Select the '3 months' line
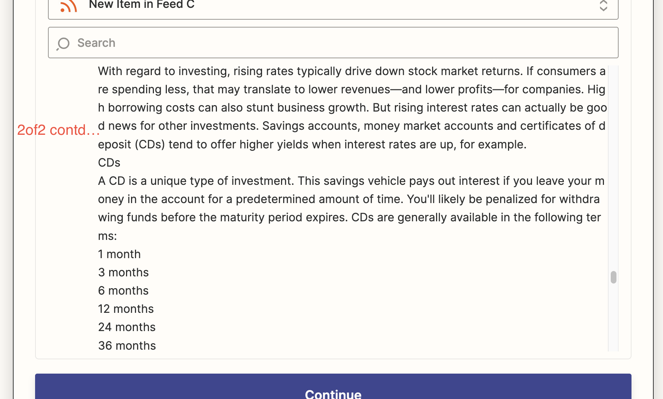Image resolution: width=663 pixels, height=399 pixels. [124, 272]
